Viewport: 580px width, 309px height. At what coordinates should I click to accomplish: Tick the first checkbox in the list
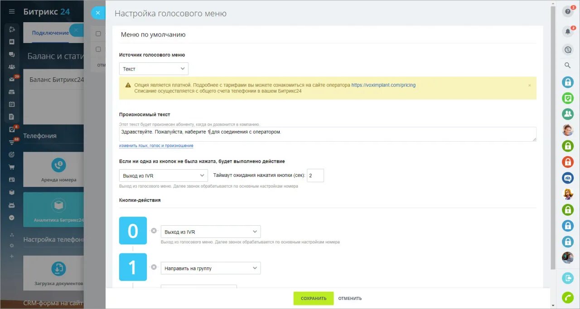click(x=98, y=33)
